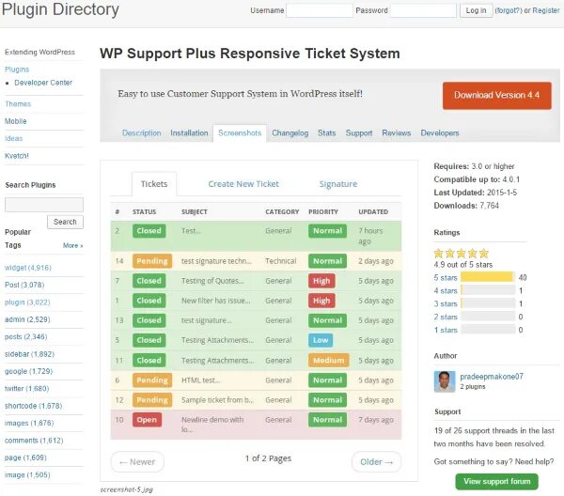Click the red Open status badge
Viewport: 564px width, 496px height.
(x=149, y=420)
